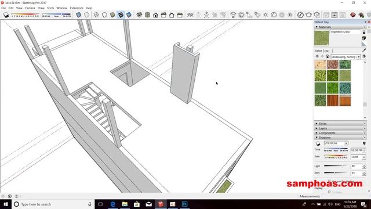
Task: Click the Light value input field
Action: click(357, 166)
